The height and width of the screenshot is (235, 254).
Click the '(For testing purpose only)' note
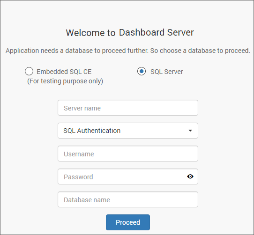click(65, 81)
